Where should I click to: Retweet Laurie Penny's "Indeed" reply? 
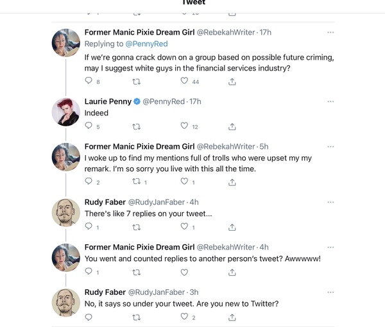pos(136,126)
